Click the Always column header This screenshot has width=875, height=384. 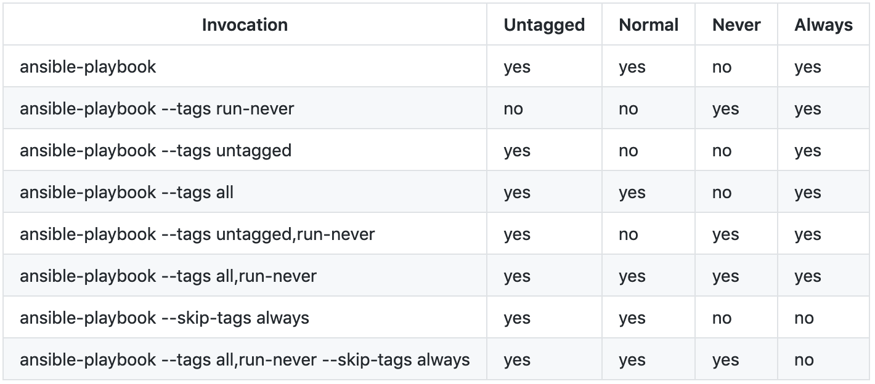coord(823,25)
